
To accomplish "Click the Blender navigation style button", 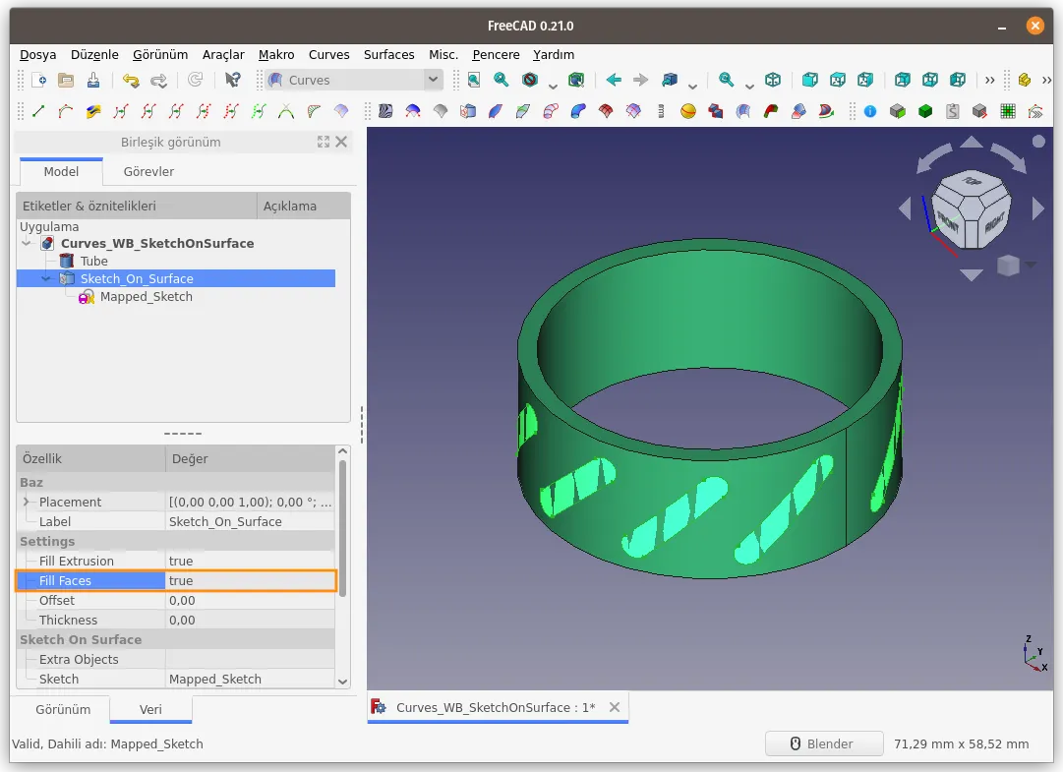I will [x=824, y=743].
